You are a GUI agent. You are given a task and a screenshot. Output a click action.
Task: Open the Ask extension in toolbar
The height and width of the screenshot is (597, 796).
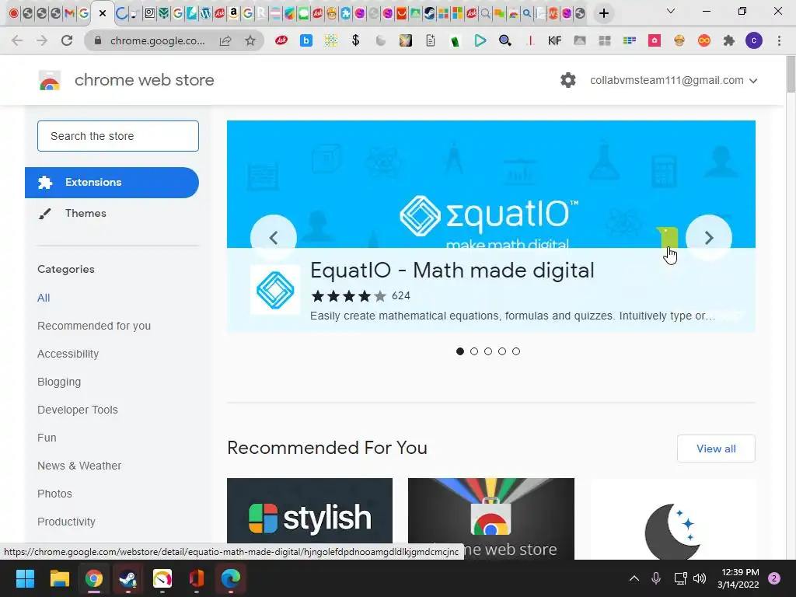coord(281,40)
